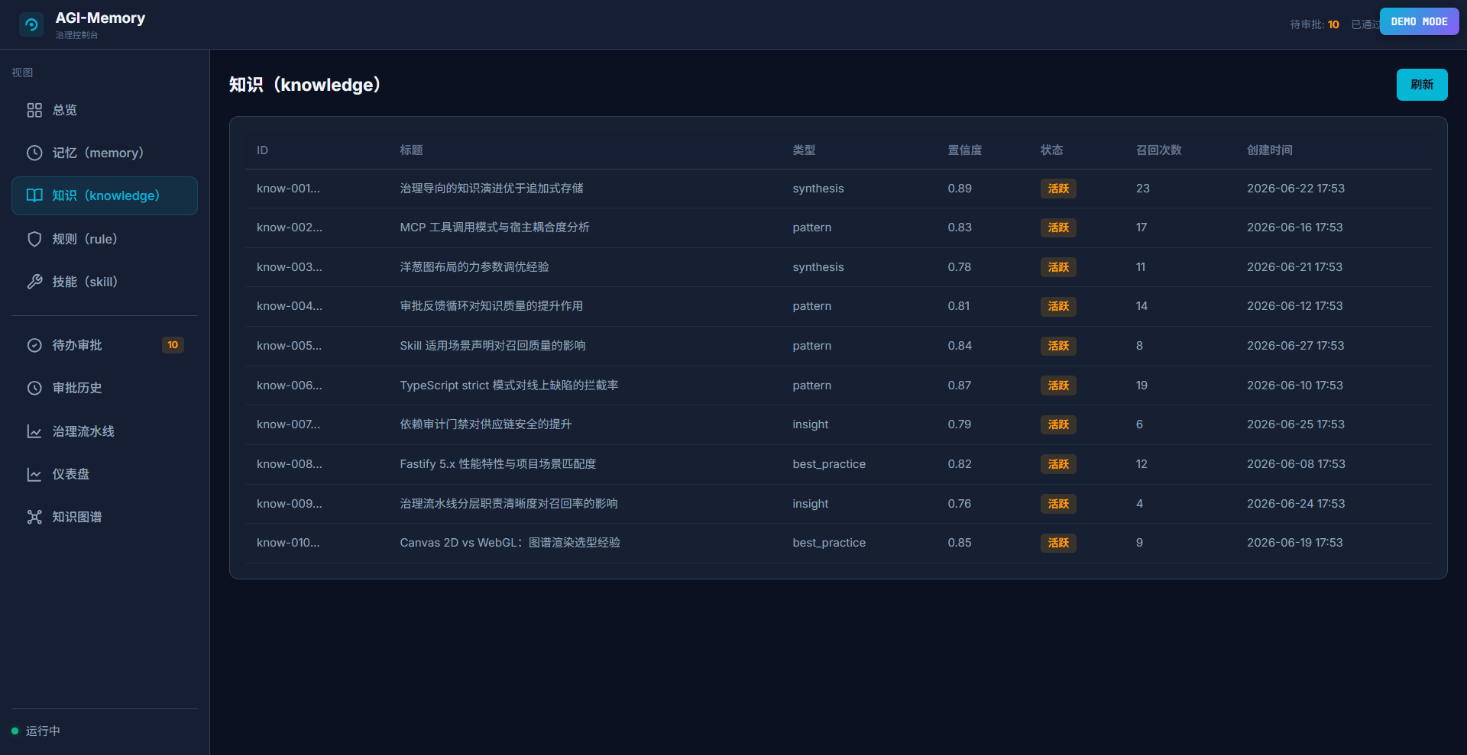Click date 2026-06-08 17:53
Viewport: 1467px width, 755px height.
(1296, 464)
